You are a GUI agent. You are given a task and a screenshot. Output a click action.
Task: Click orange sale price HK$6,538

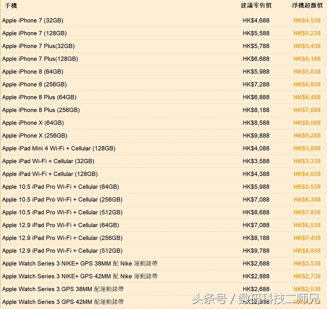click(x=307, y=225)
